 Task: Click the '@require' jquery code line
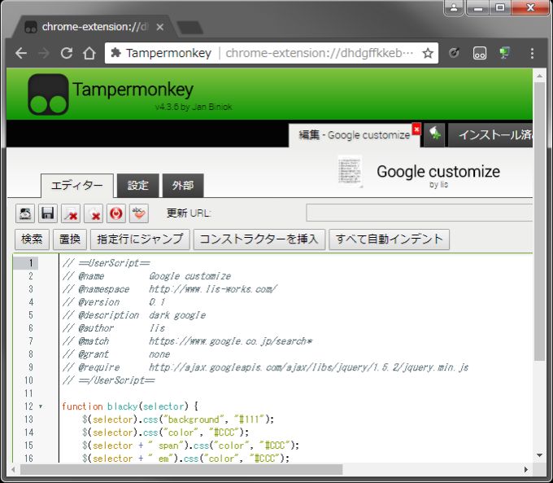tap(265, 367)
